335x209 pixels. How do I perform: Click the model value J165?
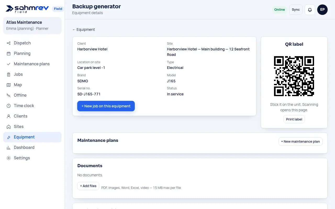point(171,81)
